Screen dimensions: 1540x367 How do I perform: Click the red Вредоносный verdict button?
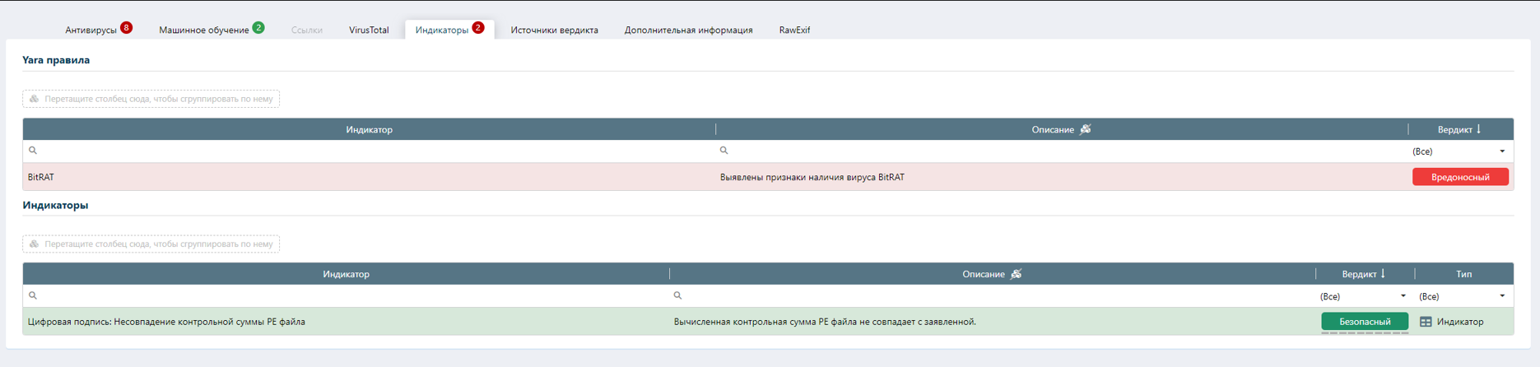coord(1459,177)
